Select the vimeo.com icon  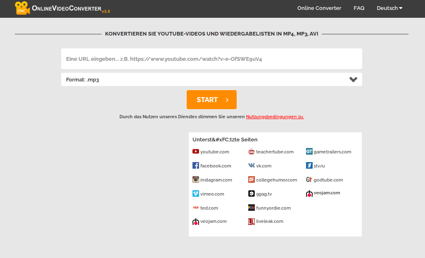tap(195, 193)
